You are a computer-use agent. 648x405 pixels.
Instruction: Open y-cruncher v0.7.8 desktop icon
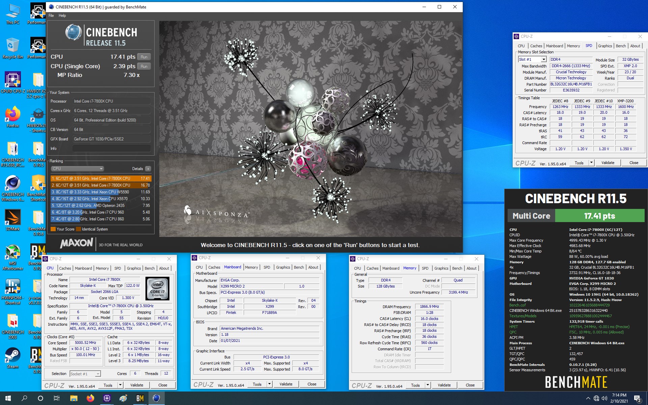[36, 292]
